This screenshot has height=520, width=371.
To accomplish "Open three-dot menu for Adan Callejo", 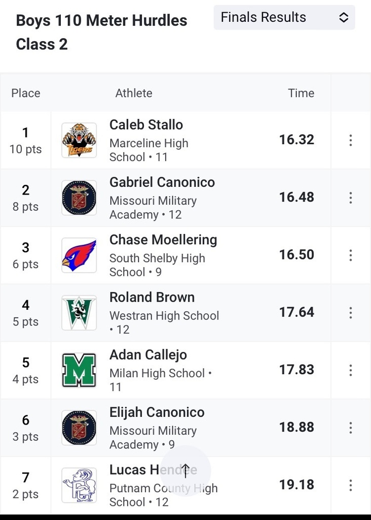I will click(351, 370).
